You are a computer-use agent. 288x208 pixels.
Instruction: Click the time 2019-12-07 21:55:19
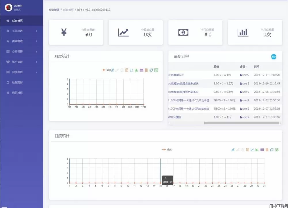[x=267, y=109]
